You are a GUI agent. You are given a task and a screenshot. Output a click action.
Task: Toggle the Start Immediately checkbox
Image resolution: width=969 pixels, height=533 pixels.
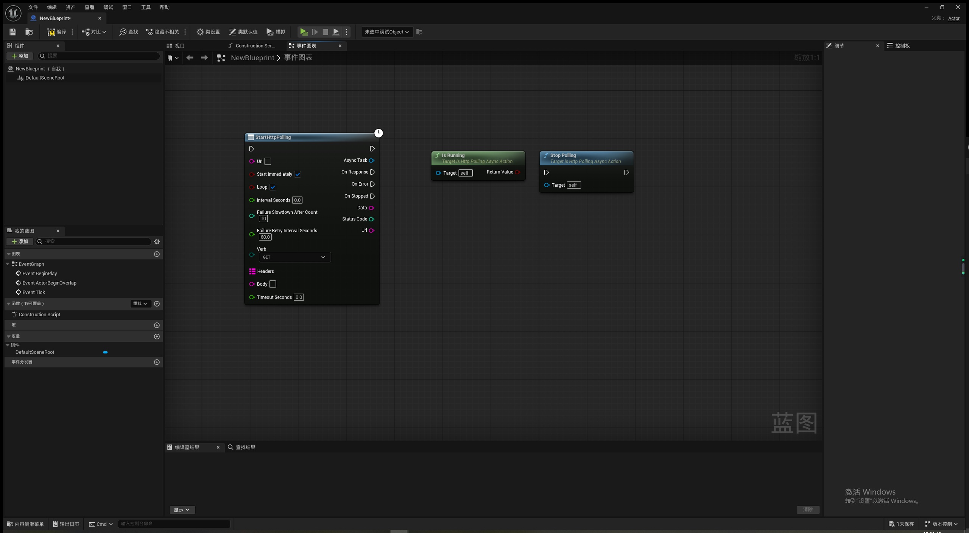click(298, 174)
